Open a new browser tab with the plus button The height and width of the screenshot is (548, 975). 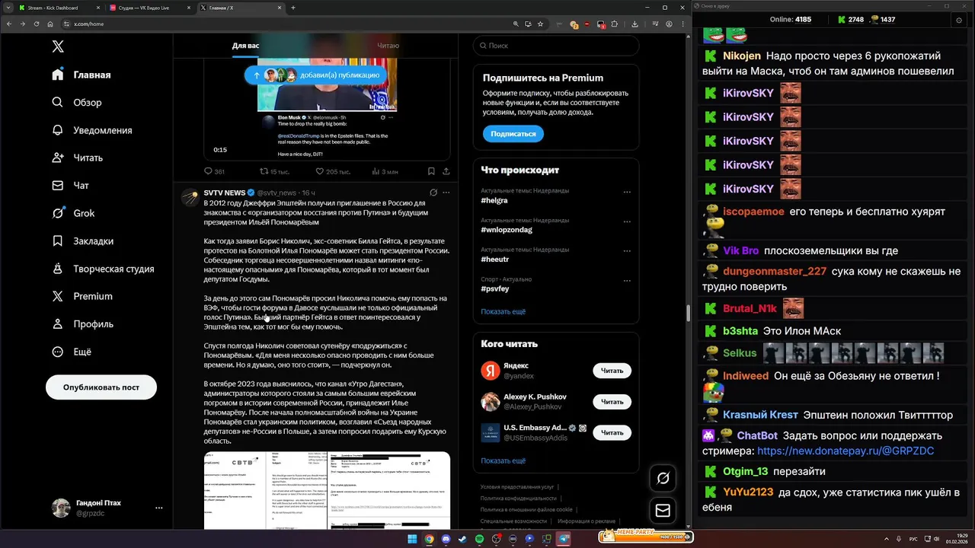tap(293, 8)
